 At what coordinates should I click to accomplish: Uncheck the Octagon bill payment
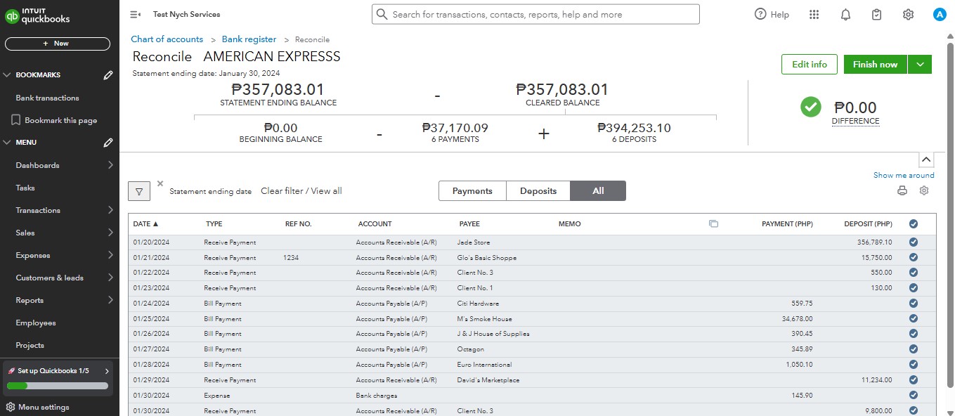click(914, 349)
